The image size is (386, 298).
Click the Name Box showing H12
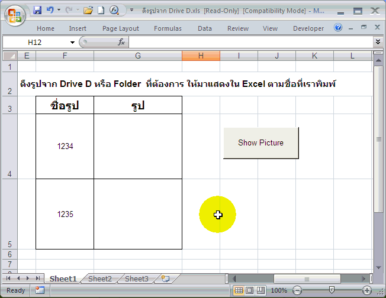tap(36, 43)
